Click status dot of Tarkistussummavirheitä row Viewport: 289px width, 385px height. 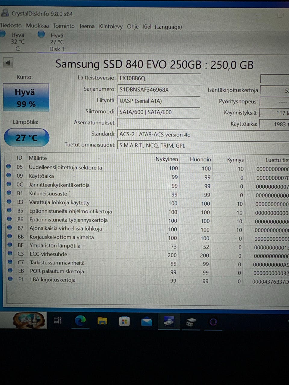(10, 262)
